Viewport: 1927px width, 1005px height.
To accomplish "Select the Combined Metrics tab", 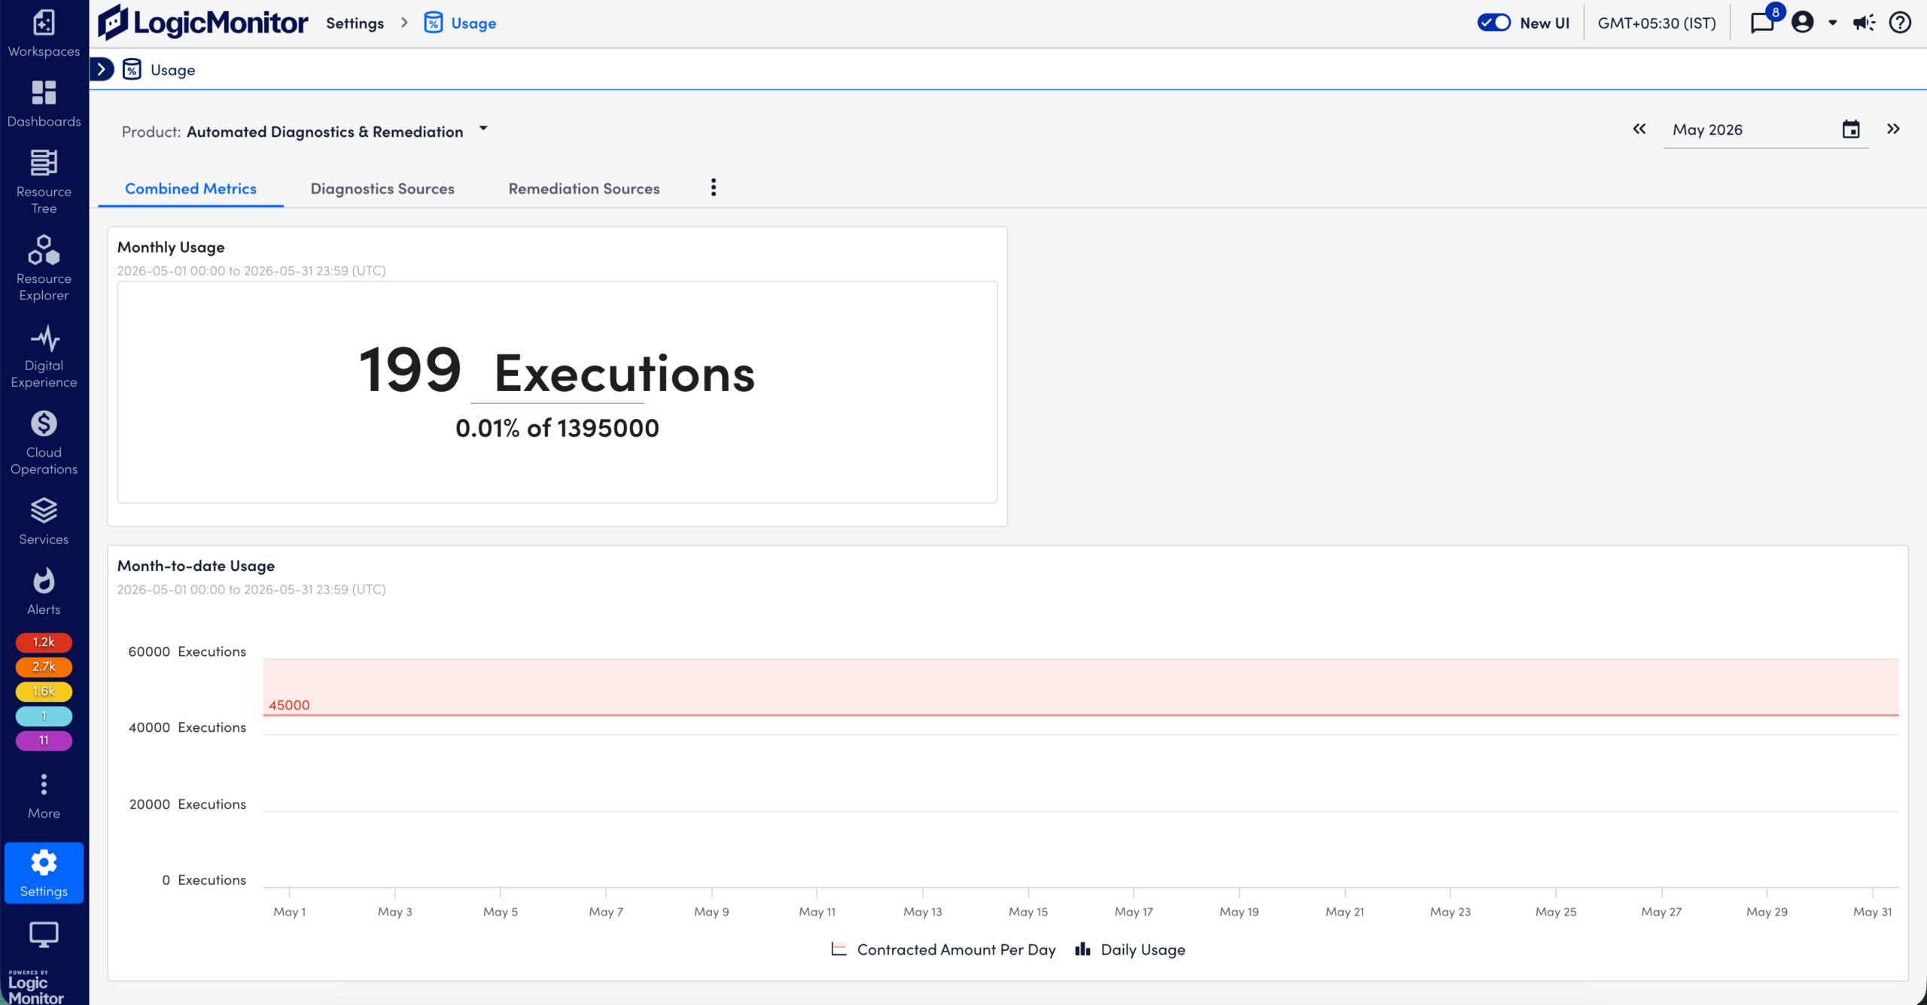I will (x=190, y=188).
